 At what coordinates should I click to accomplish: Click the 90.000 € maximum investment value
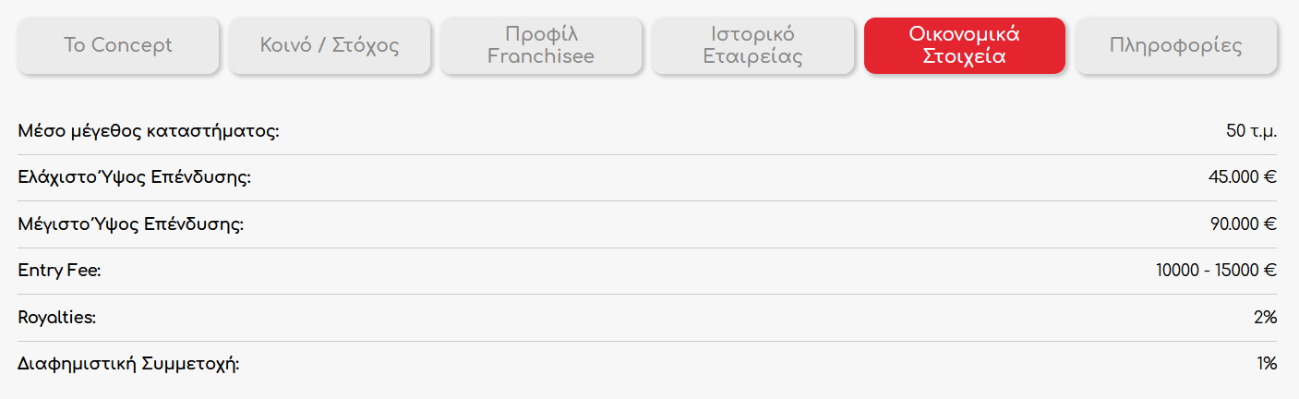pyautogui.click(x=1242, y=224)
